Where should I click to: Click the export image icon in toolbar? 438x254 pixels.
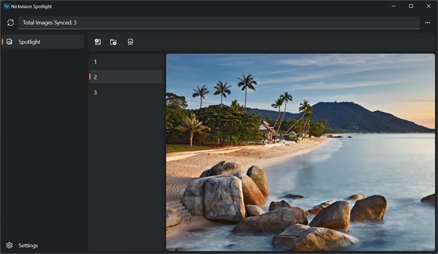[x=98, y=42]
